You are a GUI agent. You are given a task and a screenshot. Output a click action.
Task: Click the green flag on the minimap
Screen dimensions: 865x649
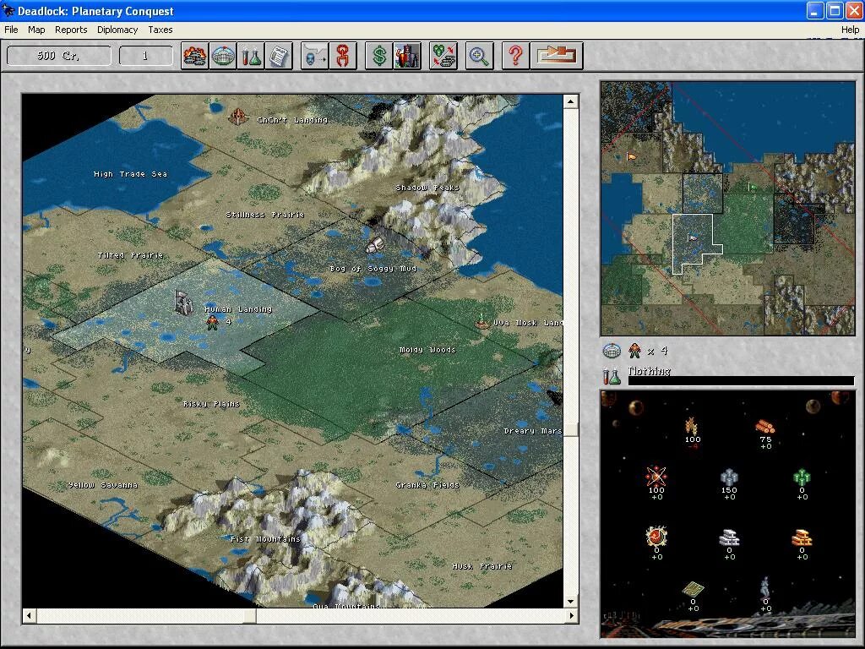pos(751,188)
